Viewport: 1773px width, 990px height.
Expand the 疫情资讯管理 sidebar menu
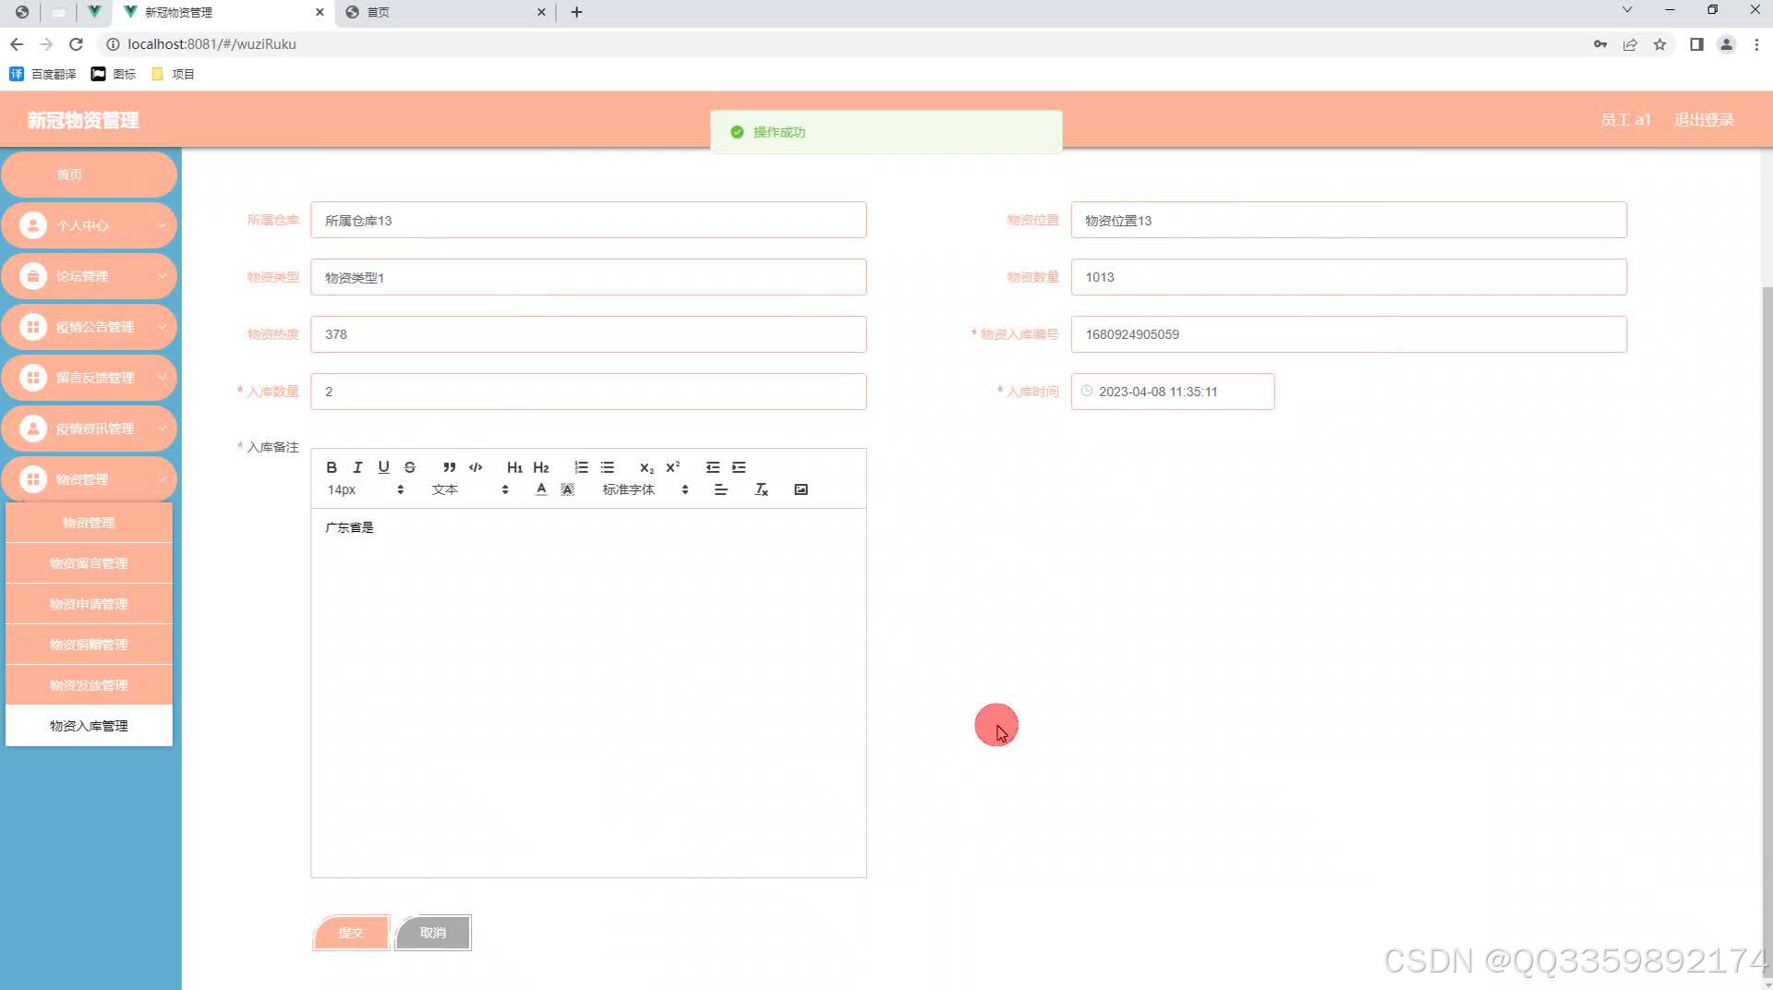pos(89,429)
